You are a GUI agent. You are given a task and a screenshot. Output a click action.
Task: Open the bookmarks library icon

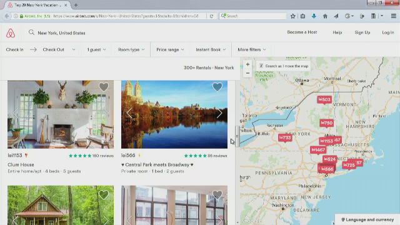click(302, 16)
